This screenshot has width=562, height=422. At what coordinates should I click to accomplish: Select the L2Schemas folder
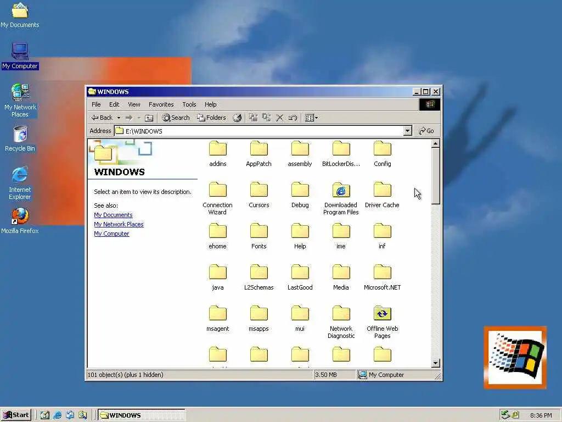[x=259, y=277]
